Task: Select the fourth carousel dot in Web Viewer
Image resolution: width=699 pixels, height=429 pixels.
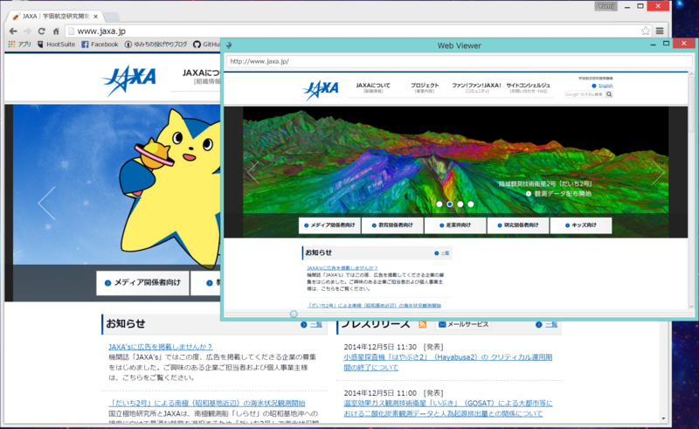Action: (471, 204)
